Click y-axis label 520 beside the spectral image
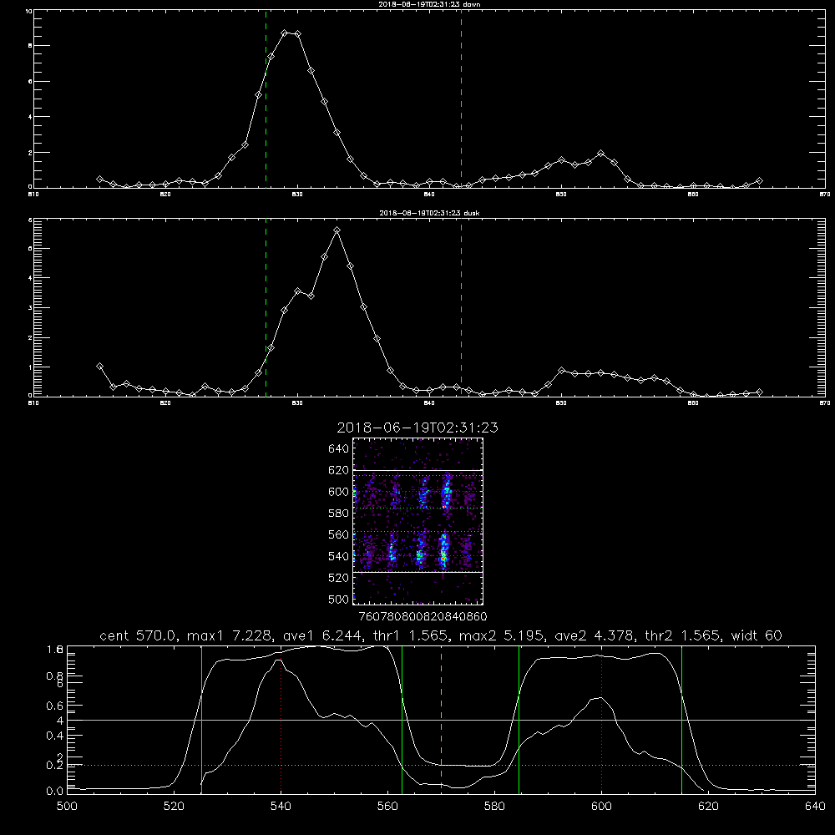This screenshot has width=835, height=835. (339, 577)
